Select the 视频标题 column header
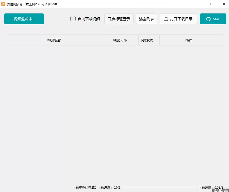 click(x=54, y=40)
